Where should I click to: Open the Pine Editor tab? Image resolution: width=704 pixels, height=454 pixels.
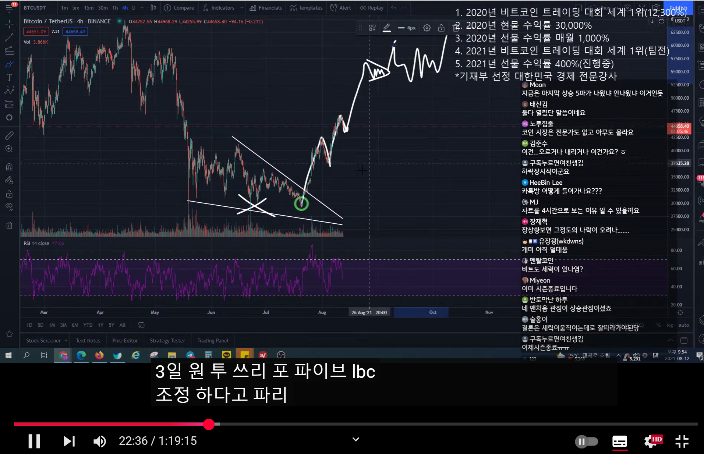click(125, 341)
